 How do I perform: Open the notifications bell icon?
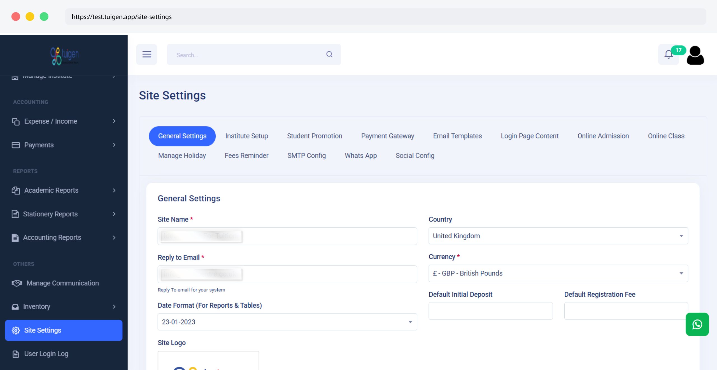point(668,54)
